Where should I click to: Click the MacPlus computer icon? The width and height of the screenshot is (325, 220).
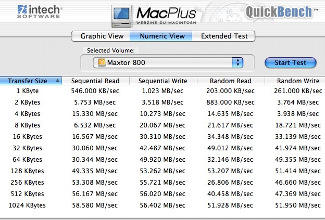(x=121, y=16)
